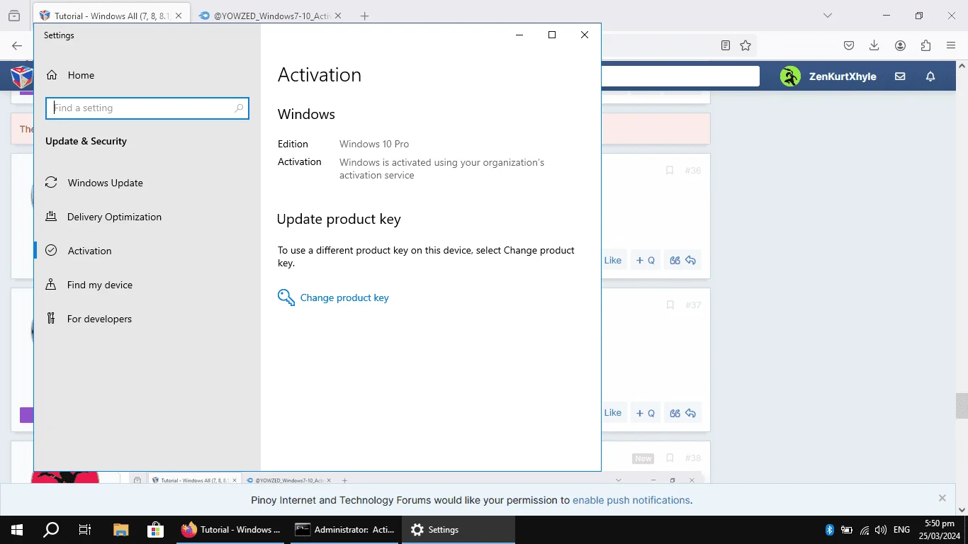The width and height of the screenshot is (968, 544).
Task: Click the browser page vertical scrollbar thumb
Action: (962, 405)
